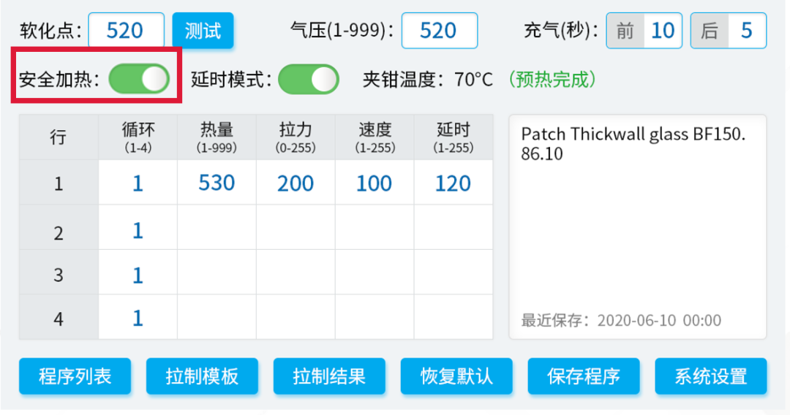
Task: Set the 充气 前 seconds value
Action: pyautogui.click(x=662, y=31)
